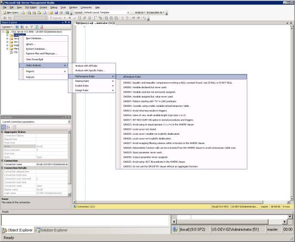
Task: Open the Analysis dropdown in the toolbar
Action: 140,13
